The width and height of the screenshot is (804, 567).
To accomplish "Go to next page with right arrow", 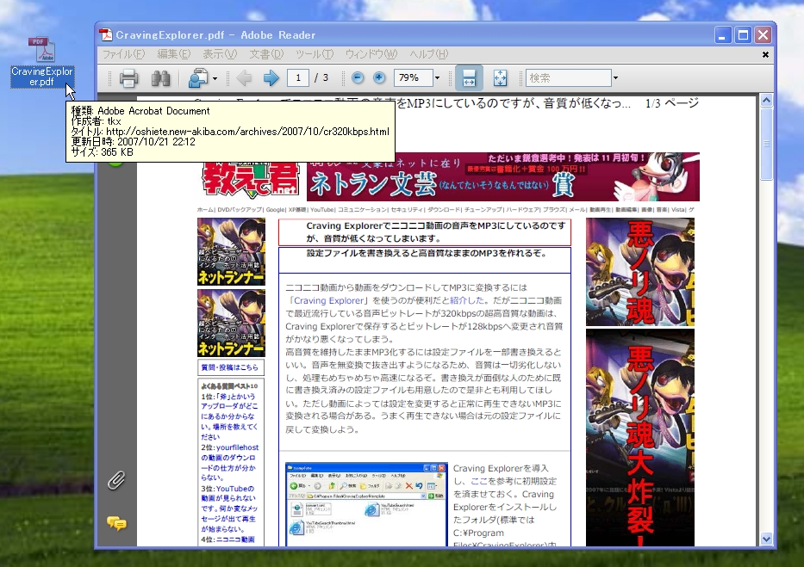I will tap(271, 77).
